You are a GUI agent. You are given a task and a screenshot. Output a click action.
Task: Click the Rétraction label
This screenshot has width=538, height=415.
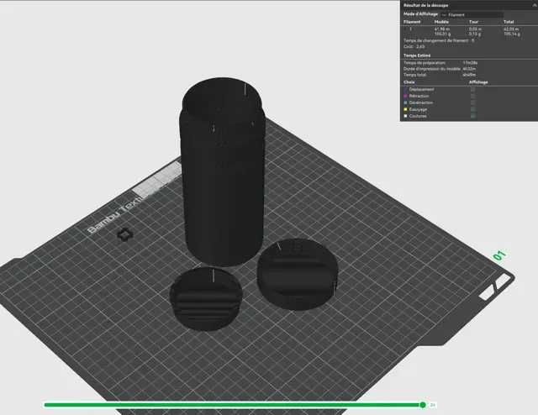pyautogui.click(x=419, y=96)
